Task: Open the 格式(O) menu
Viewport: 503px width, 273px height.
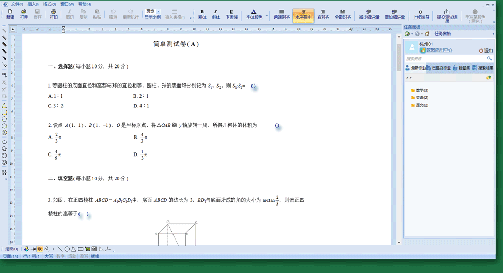Action: (49, 4)
